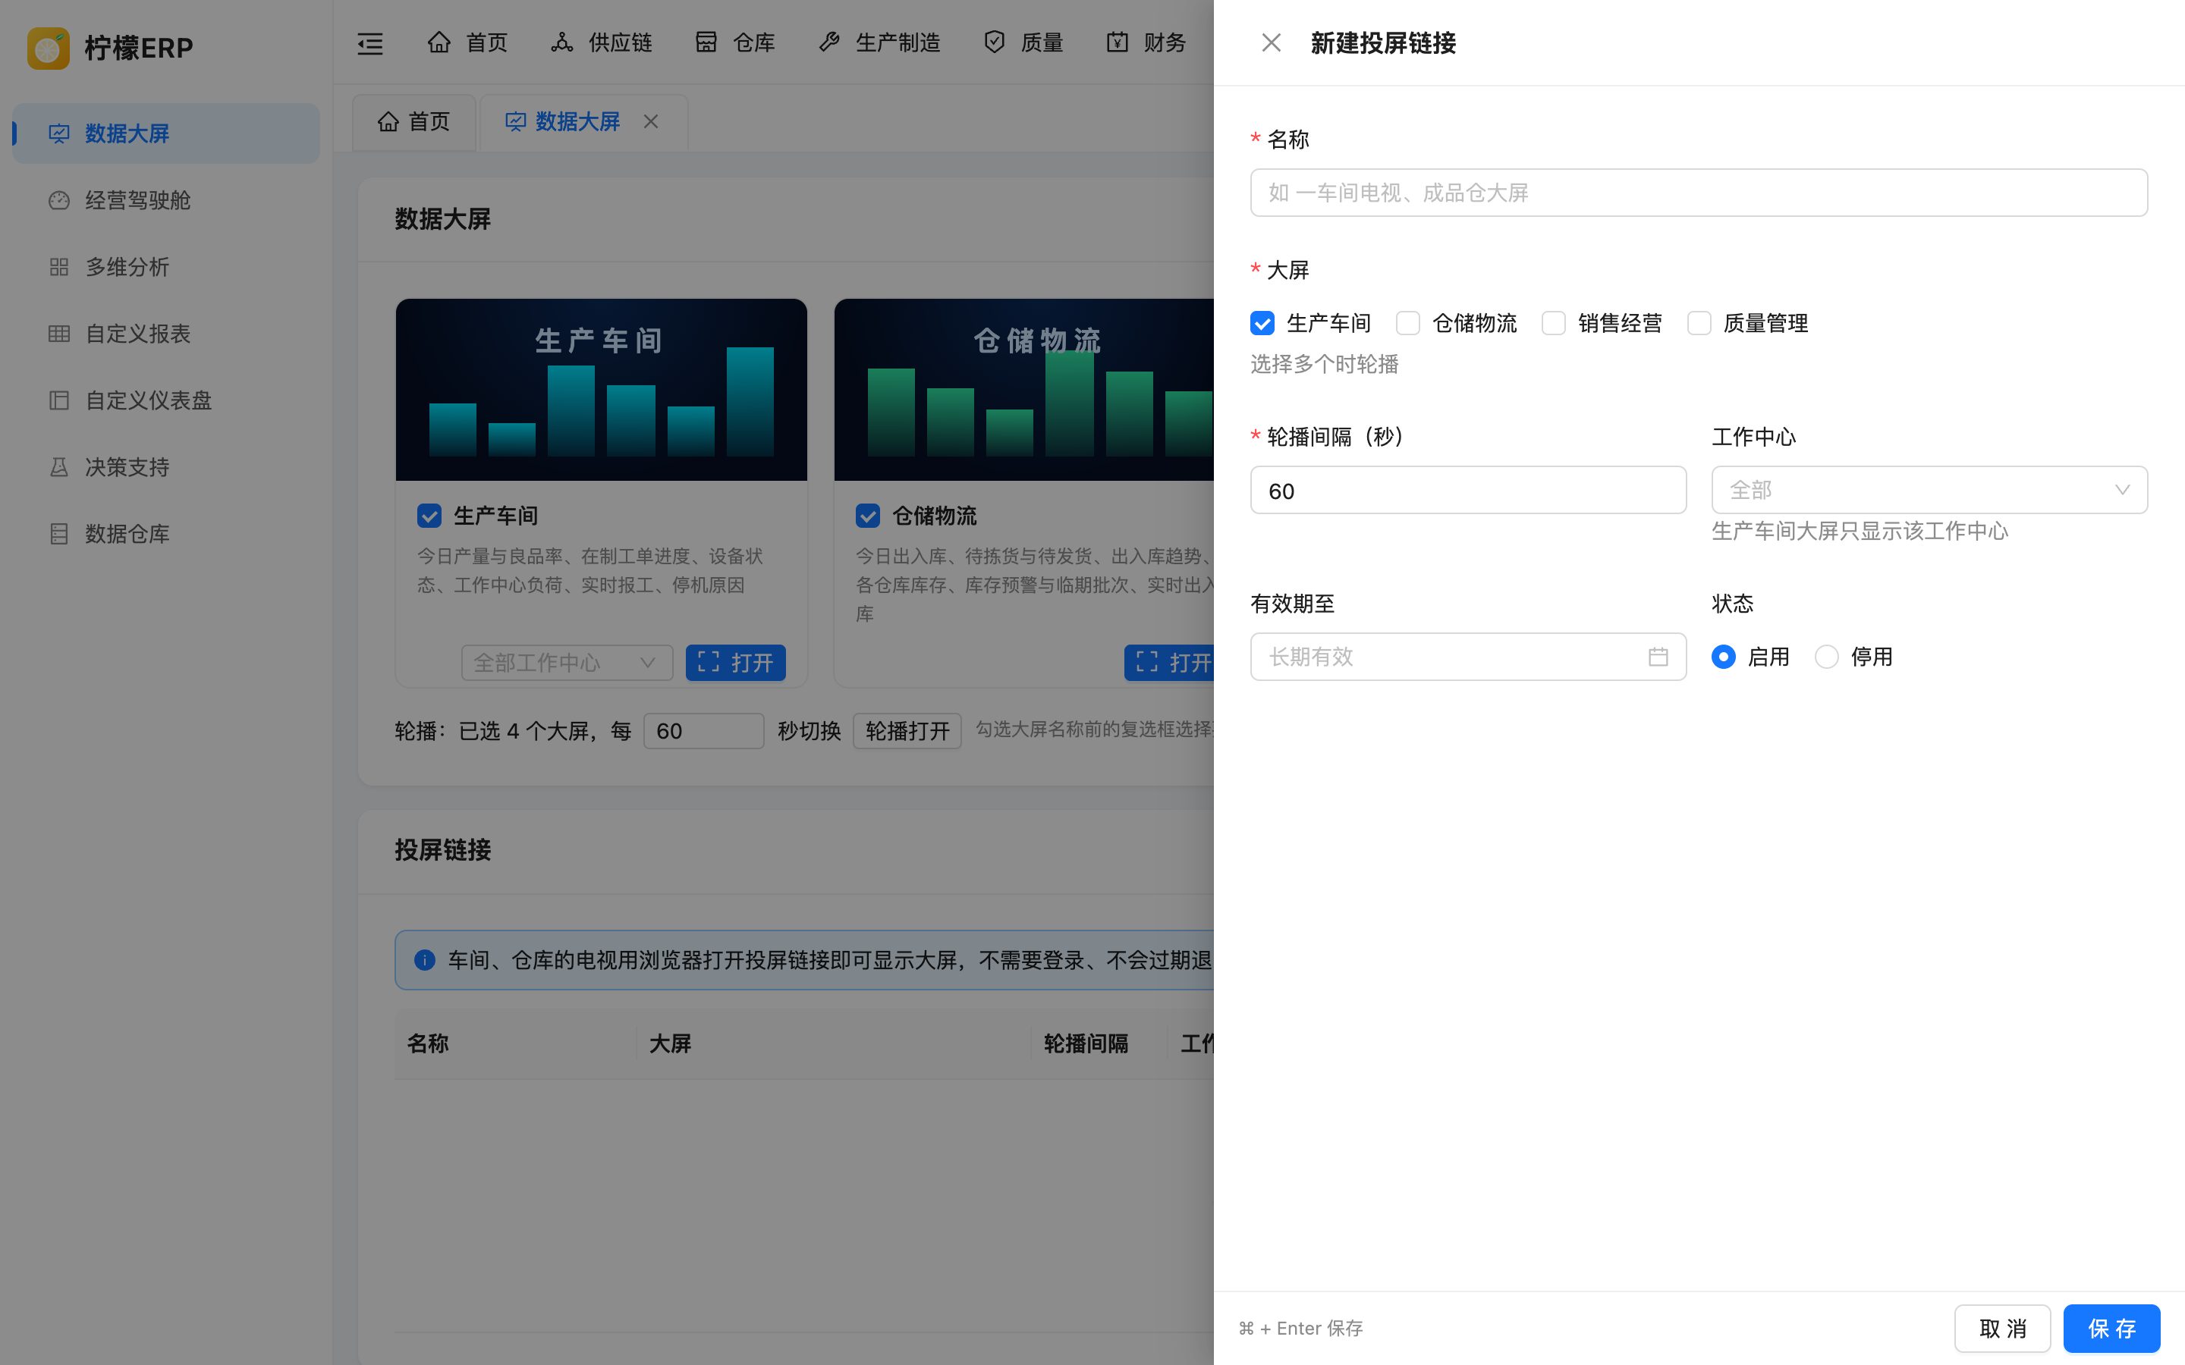This screenshot has height=1365, width=2185.
Task: Click the 柠檬ERP lemon logo icon
Action: [49, 47]
